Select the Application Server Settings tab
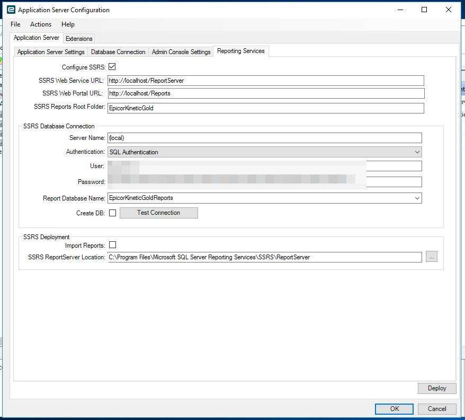 [x=50, y=51]
